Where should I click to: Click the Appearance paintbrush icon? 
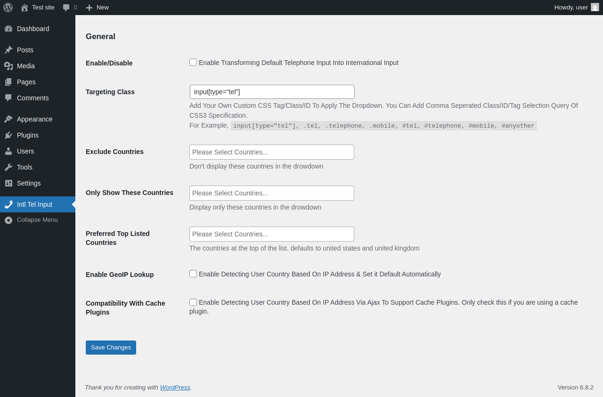coord(8,119)
